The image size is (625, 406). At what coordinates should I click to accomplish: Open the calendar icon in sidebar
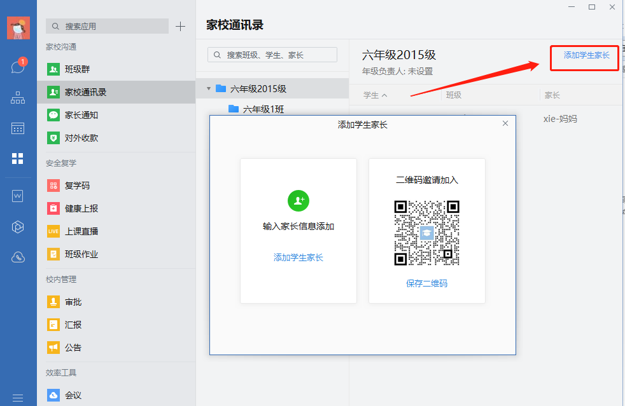coord(18,128)
